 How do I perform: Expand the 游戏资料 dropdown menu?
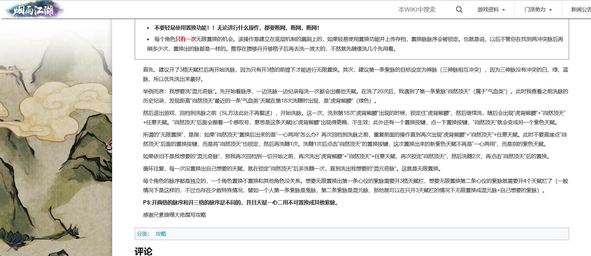491,10
